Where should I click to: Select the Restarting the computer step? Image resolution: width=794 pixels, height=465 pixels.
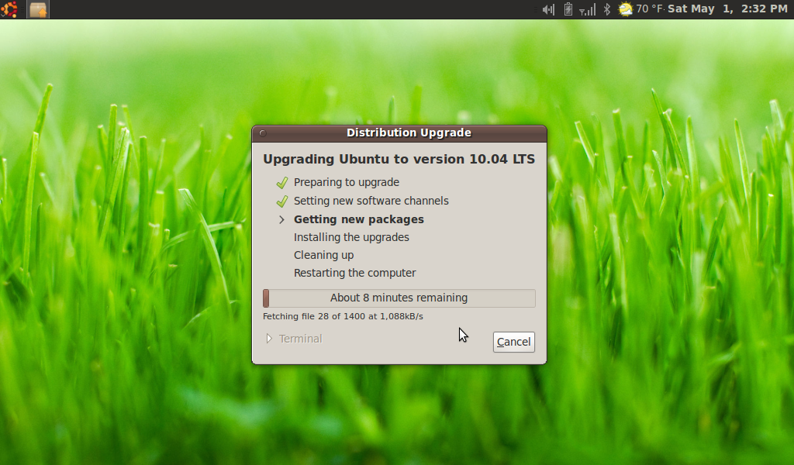355,273
